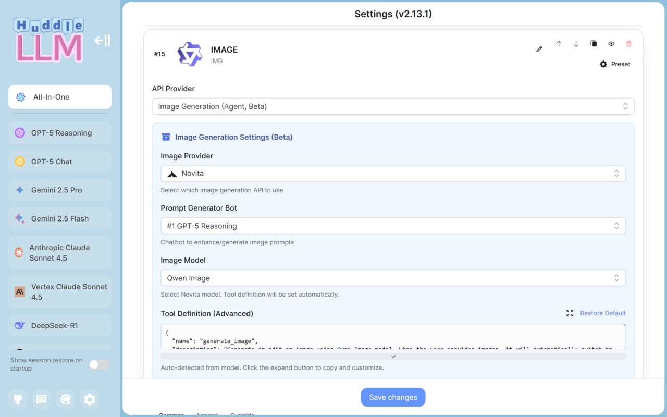Open the Prompt Generator Bot dropdown
This screenshot has height=417, width=667.
click(393, 226)
